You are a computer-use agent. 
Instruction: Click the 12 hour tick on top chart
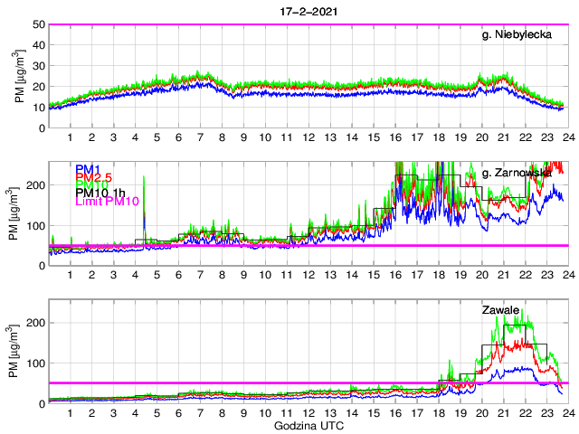pos(308,137)
